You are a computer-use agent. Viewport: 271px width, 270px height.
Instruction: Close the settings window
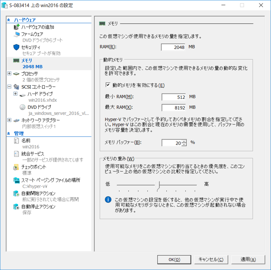tap(261, 5)
